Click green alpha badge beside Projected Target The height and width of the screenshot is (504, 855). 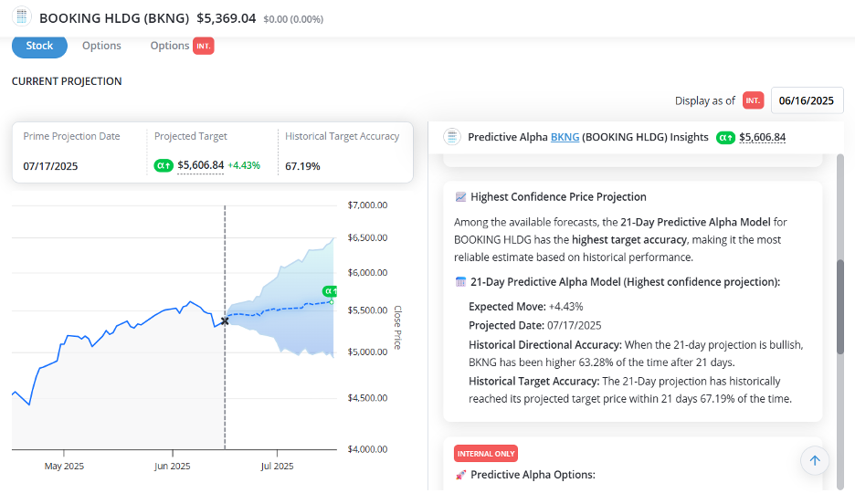tap(163, 165)
